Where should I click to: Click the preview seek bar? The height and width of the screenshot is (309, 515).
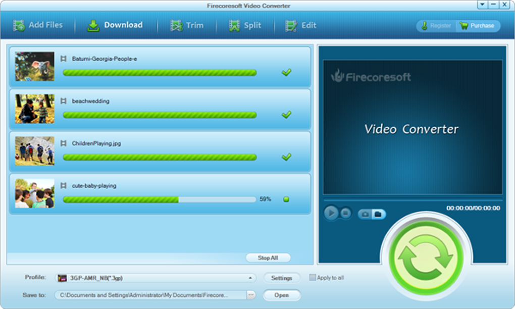point(413,199)
